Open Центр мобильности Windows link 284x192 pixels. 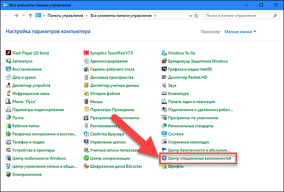(39, 158)
